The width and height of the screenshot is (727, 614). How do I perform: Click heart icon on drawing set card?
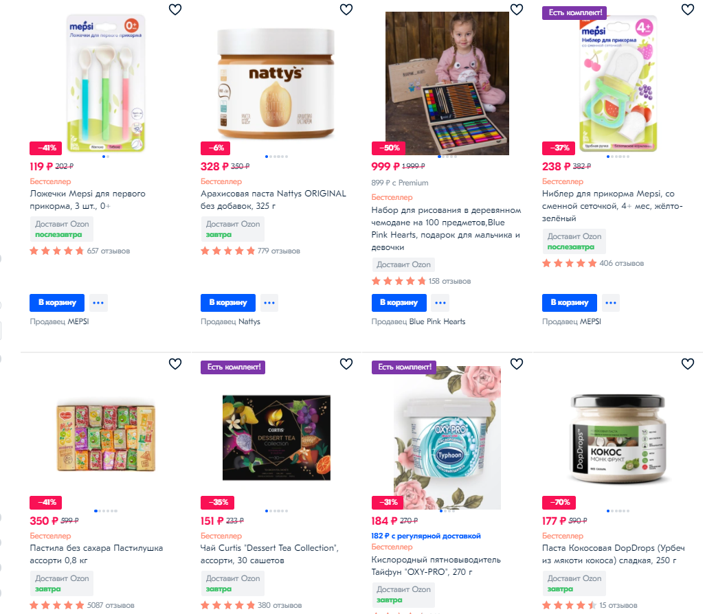(517, 9)
